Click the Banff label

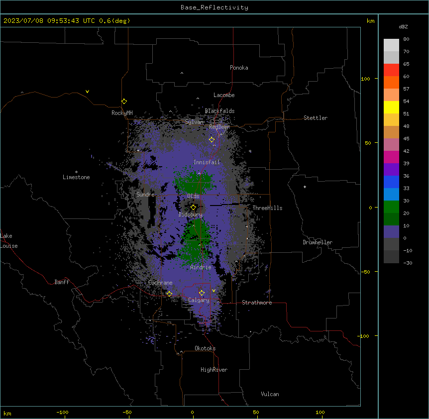pos(62,282)
